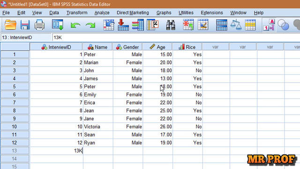The width and height of the screenshot is (300, 169).
Task: Select the Name cell 'Victoria'
Action: 98,127
